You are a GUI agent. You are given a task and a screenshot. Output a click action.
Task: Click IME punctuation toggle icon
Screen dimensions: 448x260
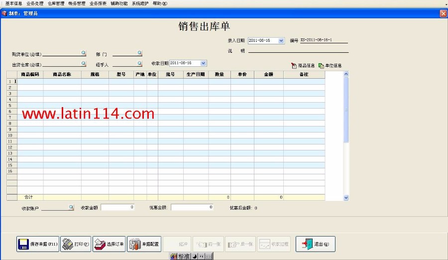(x=202, y=257)
